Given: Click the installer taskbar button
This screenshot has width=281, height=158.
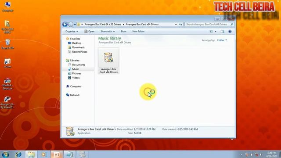Looking at the screenshot, I should [82, 154].
